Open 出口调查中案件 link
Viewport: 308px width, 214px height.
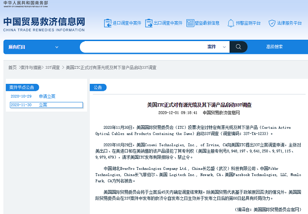[168, 23]
